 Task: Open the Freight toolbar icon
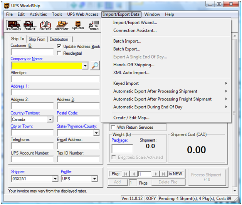30,26
